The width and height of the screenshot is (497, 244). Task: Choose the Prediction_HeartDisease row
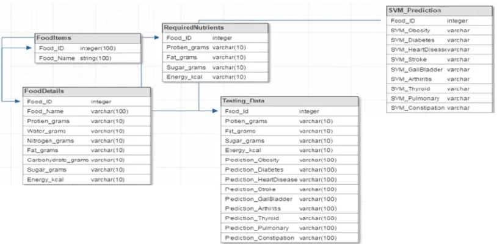coord(289,180)
